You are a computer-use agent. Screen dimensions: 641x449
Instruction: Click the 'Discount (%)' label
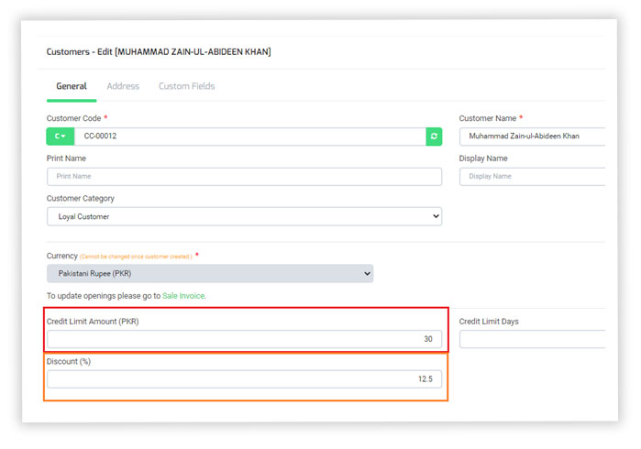pos(69,361)
